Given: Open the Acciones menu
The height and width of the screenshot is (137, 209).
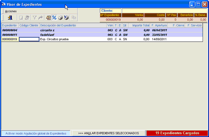Looking at the screenshot, I should click(11, 11).
